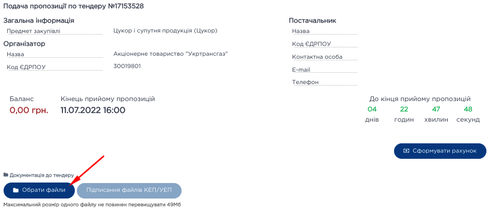490x215 pixels.
Task: Click the deadline date "11.07.2022 16:00"
Action: pyautogui.click(x=93, y=110)
